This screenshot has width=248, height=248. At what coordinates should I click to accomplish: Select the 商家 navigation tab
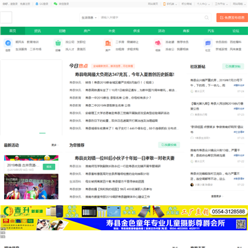click(x=186, y=31)
